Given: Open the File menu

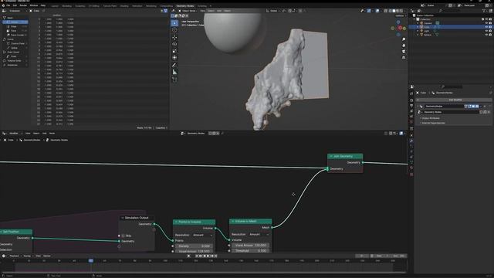Looking at the screenshot, I should (x=8, y=5).
